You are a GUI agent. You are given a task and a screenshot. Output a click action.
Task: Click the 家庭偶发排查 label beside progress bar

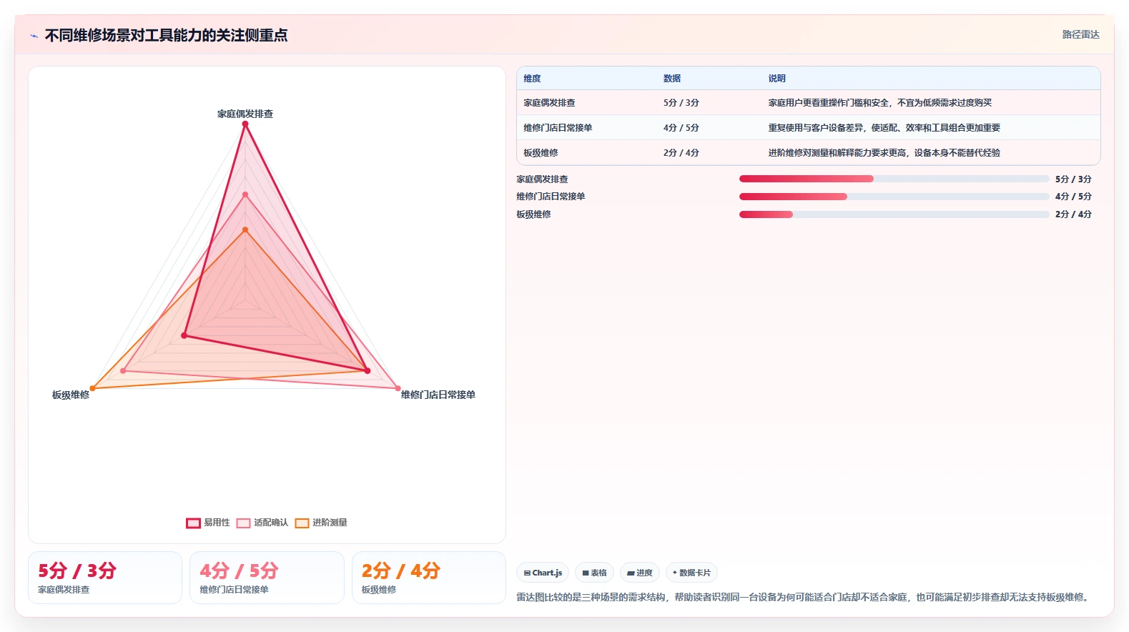543,179
